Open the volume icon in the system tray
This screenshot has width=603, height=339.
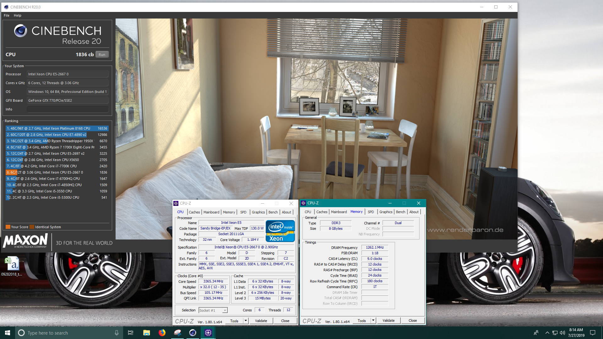(x=562, y=333)
